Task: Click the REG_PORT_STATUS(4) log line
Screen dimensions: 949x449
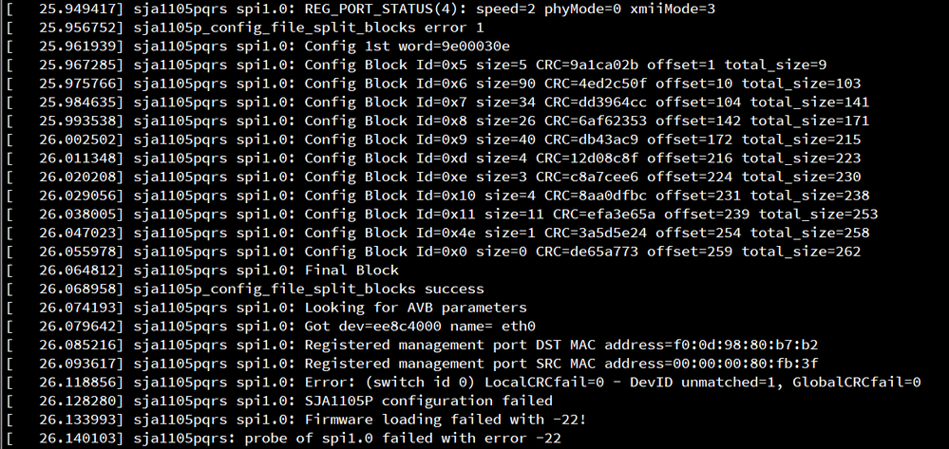Action: [x=360, y=9]
